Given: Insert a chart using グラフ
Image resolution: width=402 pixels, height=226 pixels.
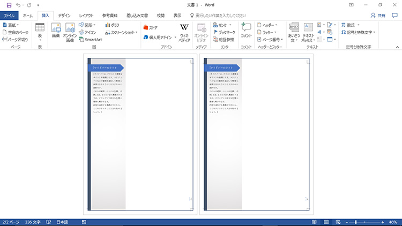Looking at the screenshot, I should coord(112,25).
